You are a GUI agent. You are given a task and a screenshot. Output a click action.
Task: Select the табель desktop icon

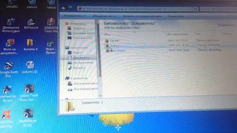51,4
